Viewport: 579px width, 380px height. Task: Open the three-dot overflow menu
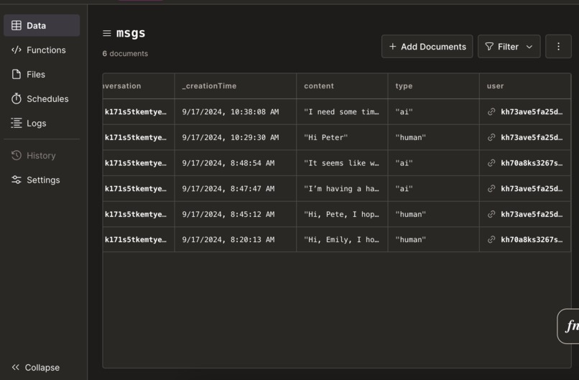pyautogui.click(x=558, y=47)
